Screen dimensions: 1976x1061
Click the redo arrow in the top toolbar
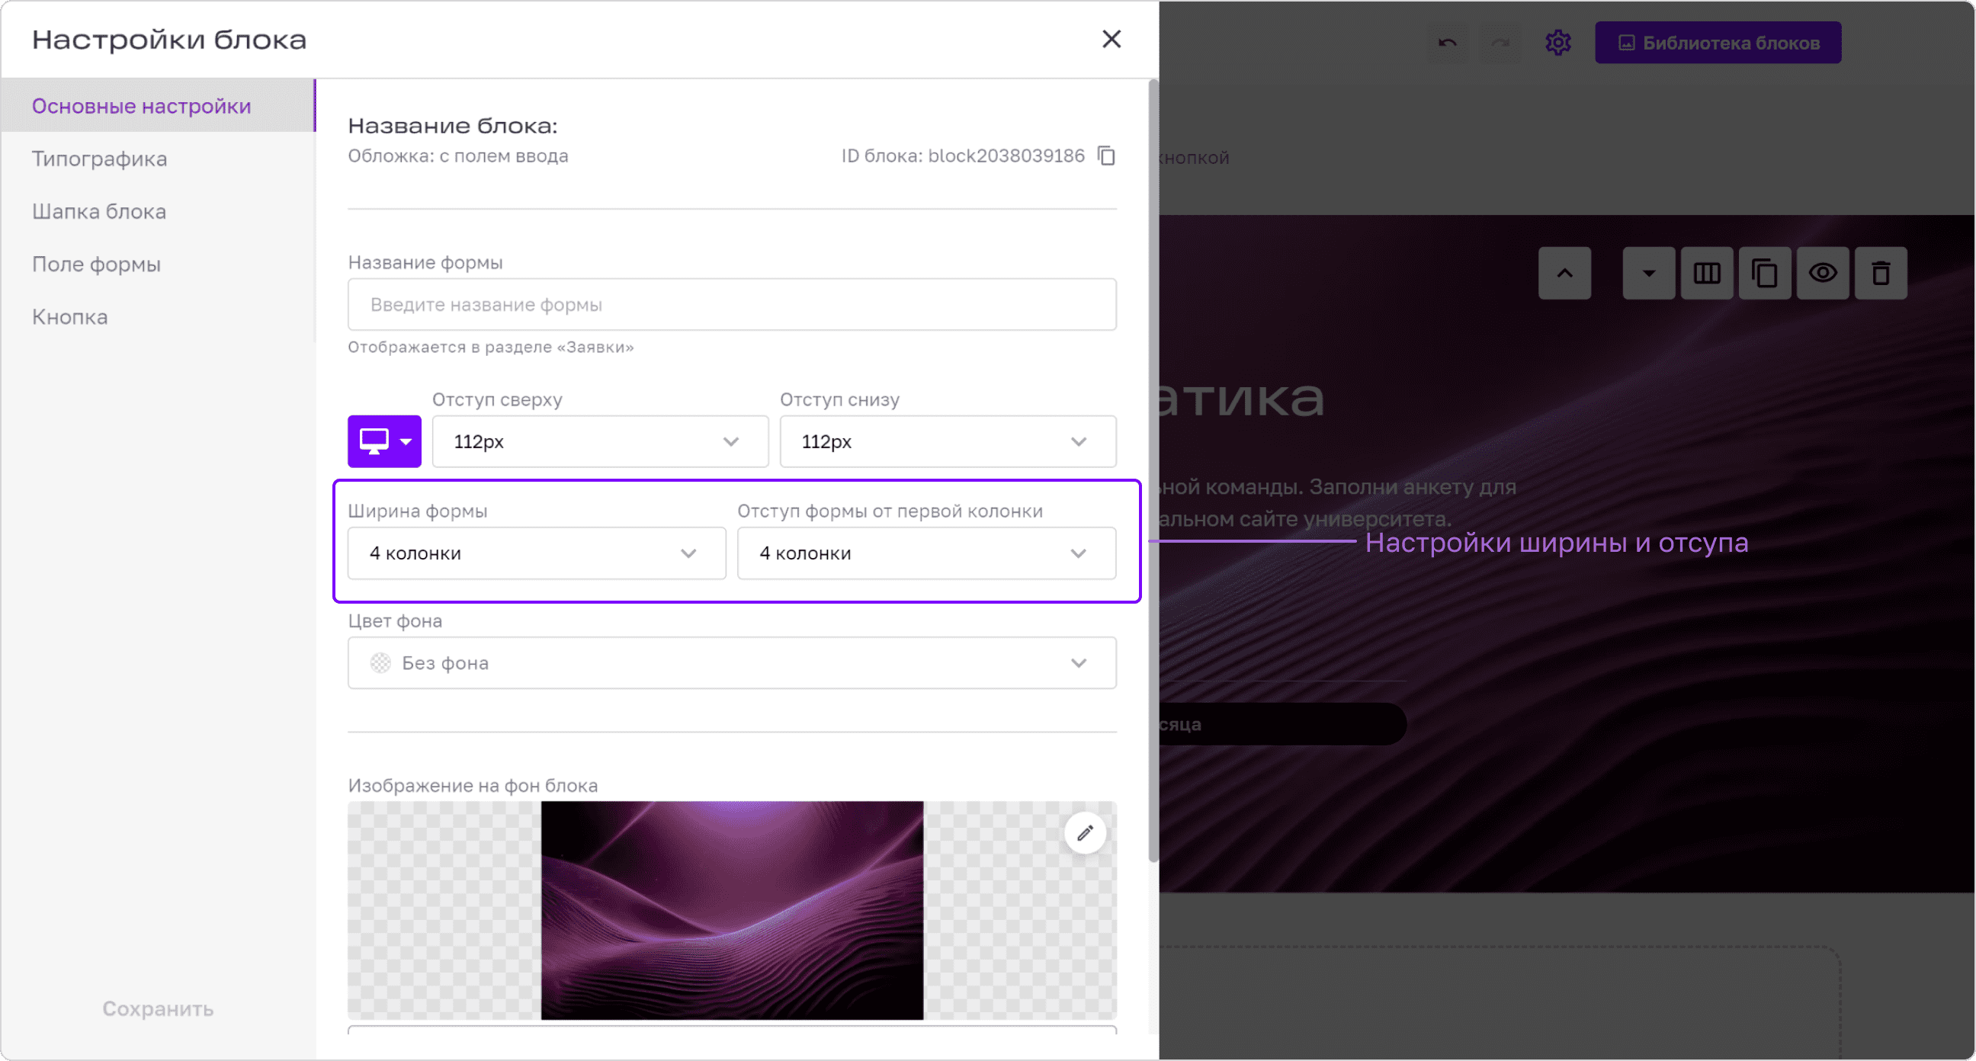(1500, 43)
